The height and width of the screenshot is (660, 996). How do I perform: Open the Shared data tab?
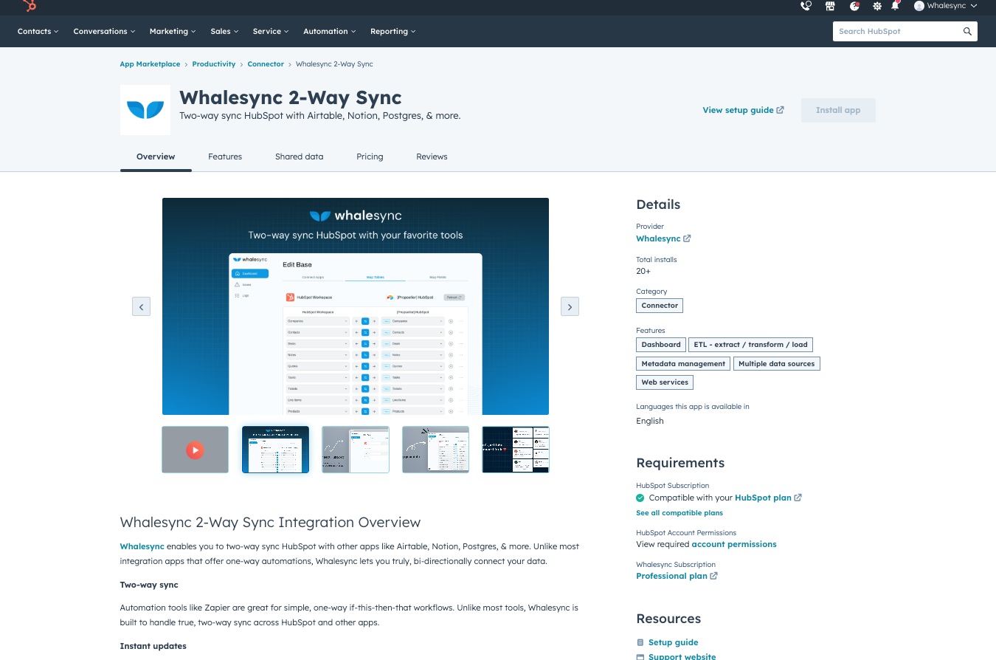tap(299, 157)
